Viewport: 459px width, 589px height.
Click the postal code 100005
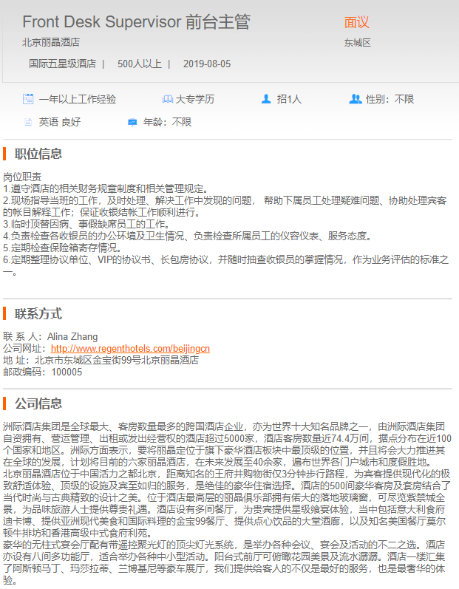pos(67,372)
